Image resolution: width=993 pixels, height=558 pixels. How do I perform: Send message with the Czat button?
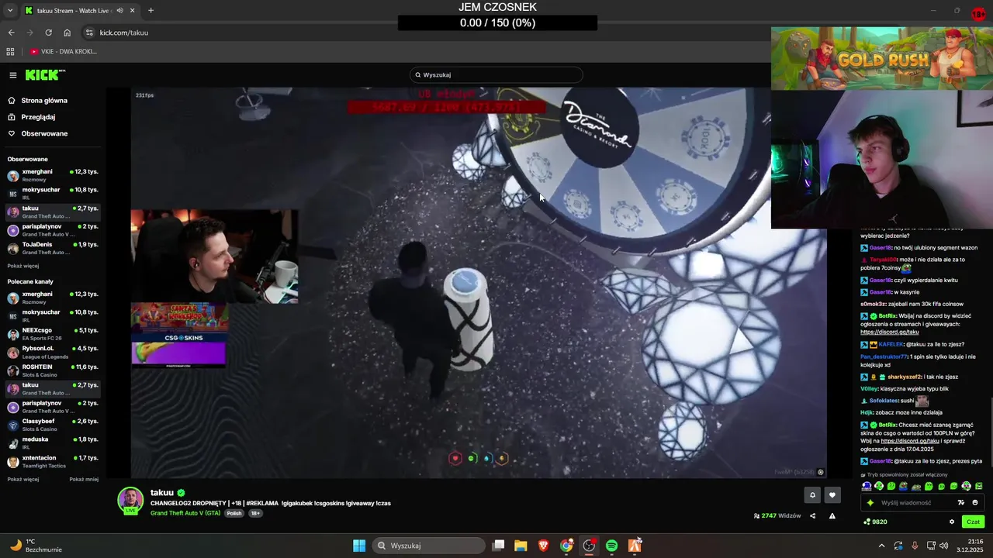[x=973, y=522]
